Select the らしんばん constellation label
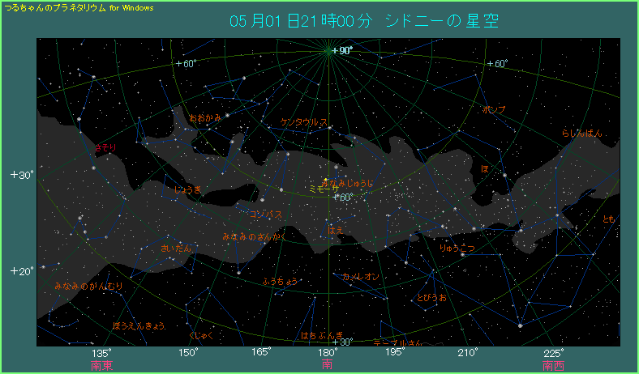The width and height of the screenshot is (639, 374). (x=581, y=133)
